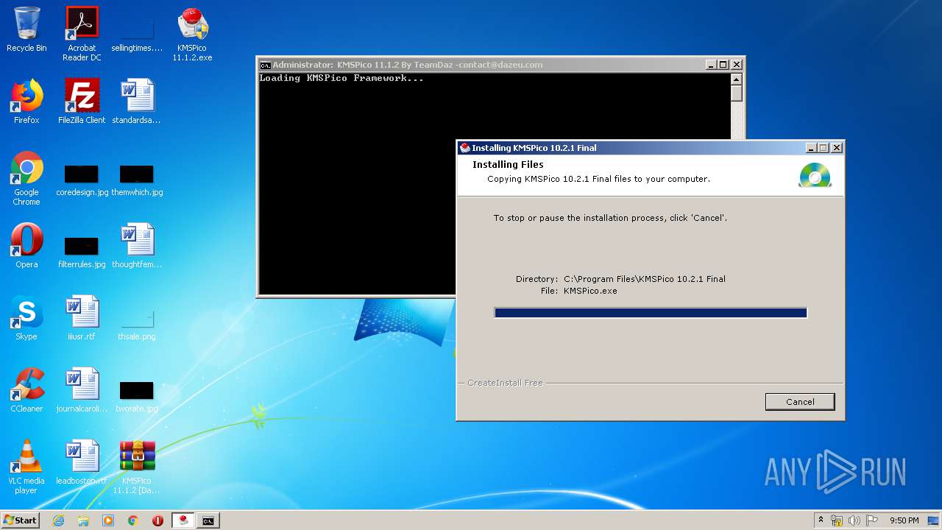Select tworate.jpg on the desktop

point(137,397)
